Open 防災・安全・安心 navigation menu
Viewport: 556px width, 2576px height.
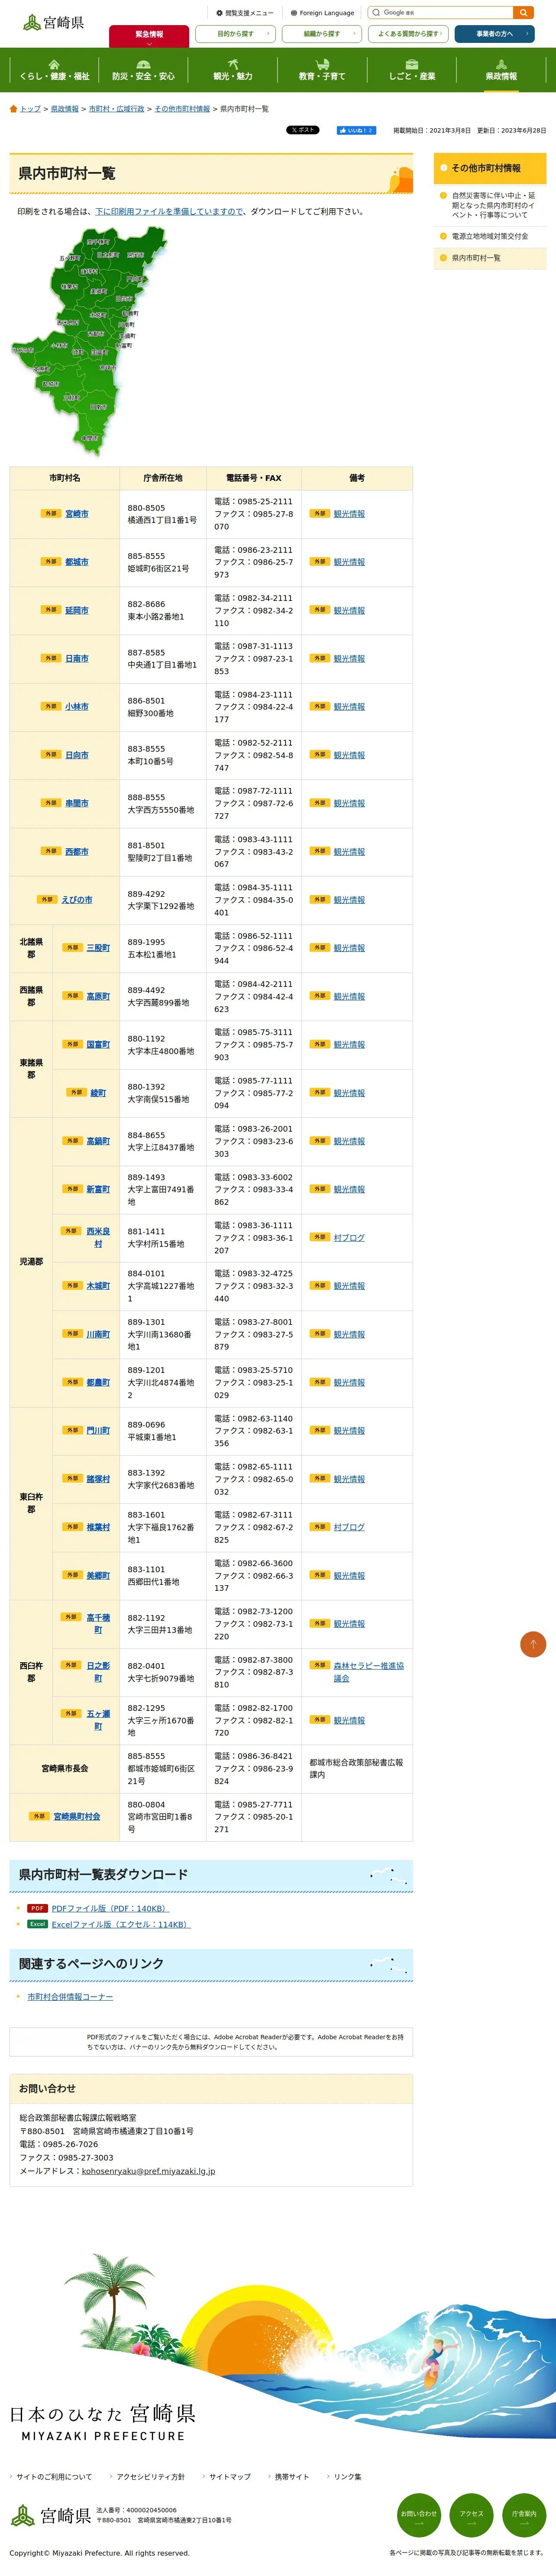pyautogui.click(x=143, y=70)
